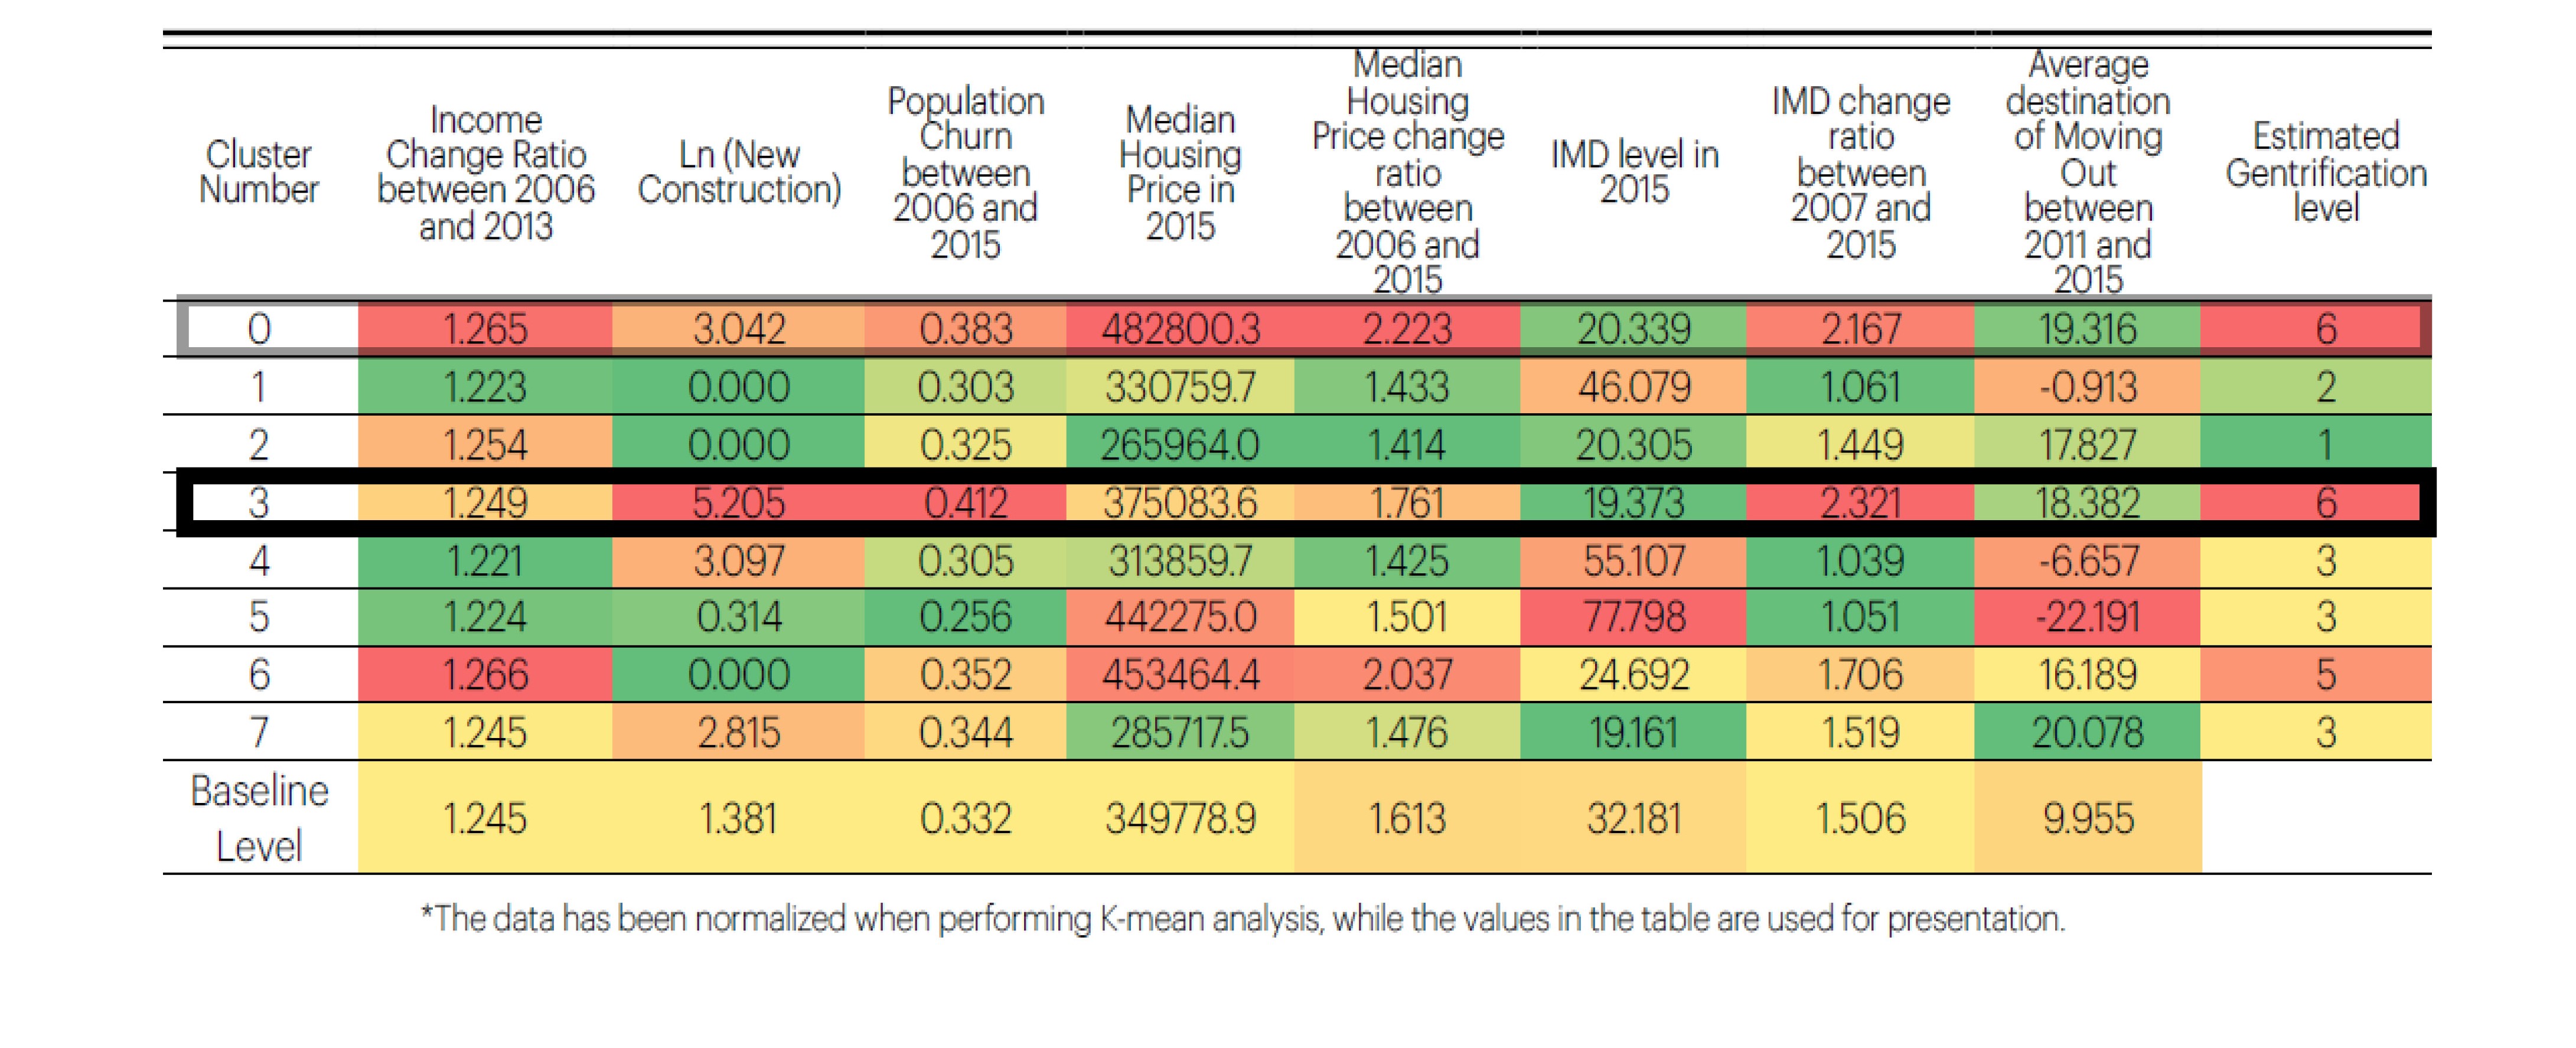Image resolution: width=2576 pixels, height=1048 pixels.
Task: Click the green cell showing 20.078
Action: [x=2087, y=732]
